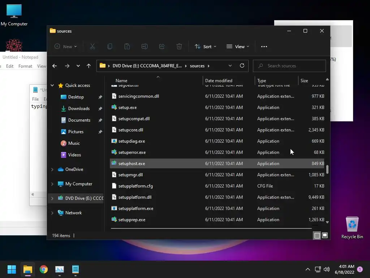Open the Start menu Windows logo

(x=12, y=269)
